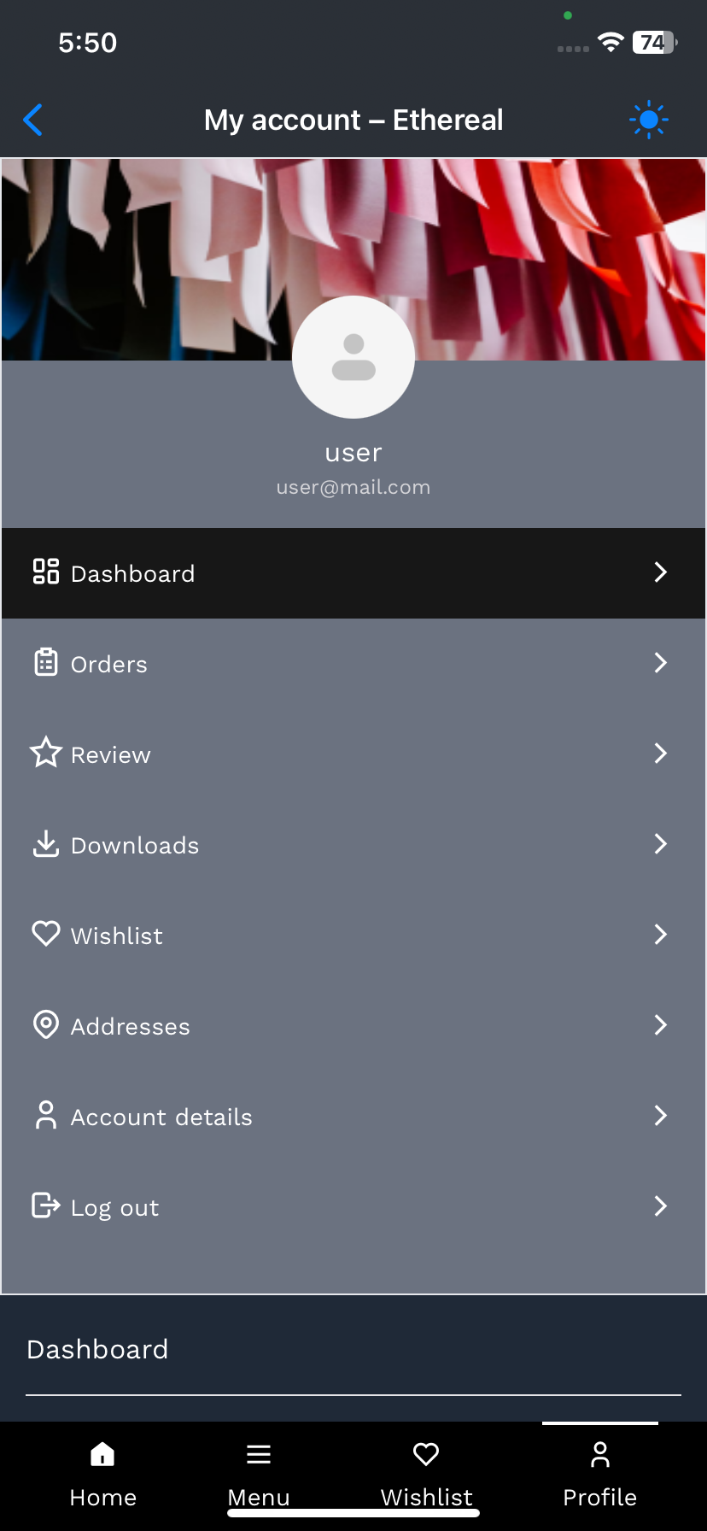
Task: Expand the Downloads row chevron
Action: [660, 843]
